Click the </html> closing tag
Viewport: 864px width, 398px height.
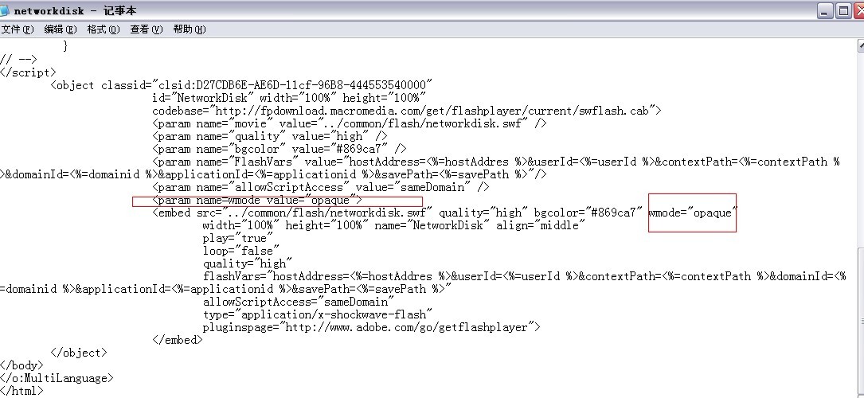pyautogui.click(x=22, y=390)
